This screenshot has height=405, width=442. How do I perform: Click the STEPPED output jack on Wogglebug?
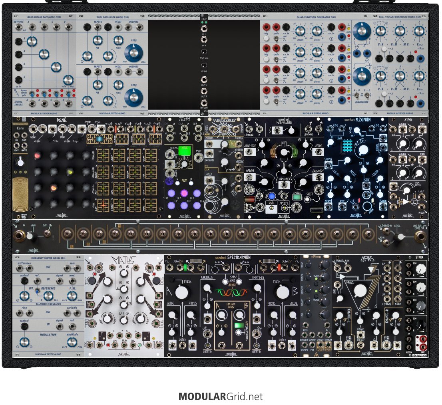coord(240,143)
